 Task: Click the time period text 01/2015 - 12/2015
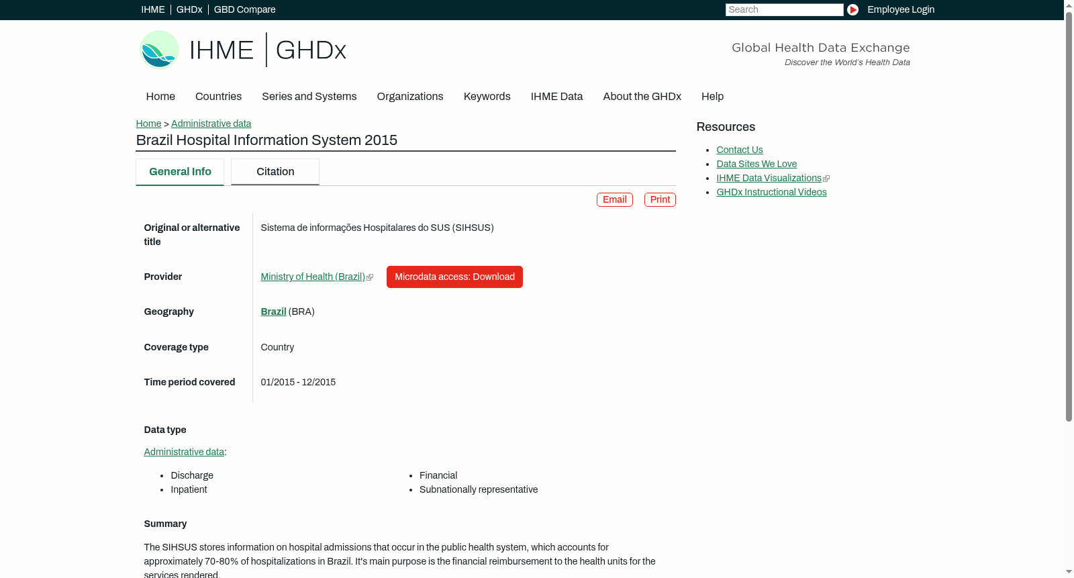(x=298, y=382)
